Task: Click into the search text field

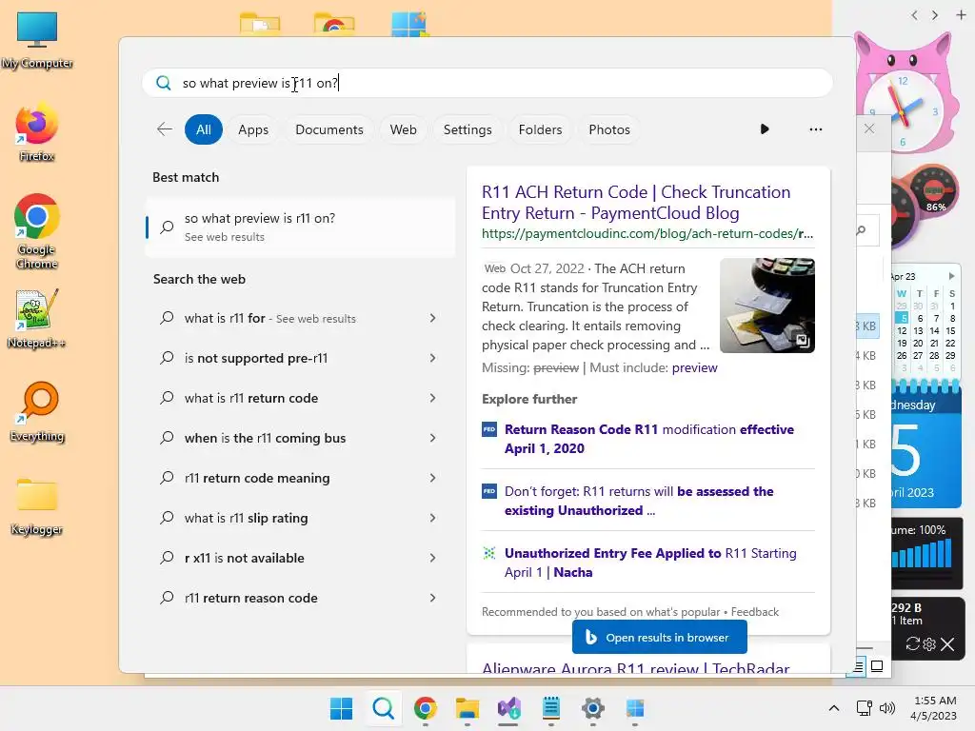Action: (x=487, y=83)
